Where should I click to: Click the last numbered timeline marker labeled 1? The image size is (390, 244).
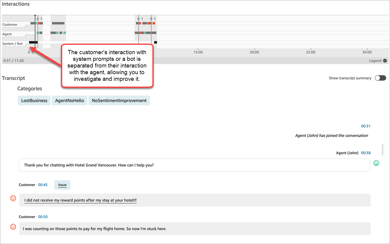tap(151, 19)
